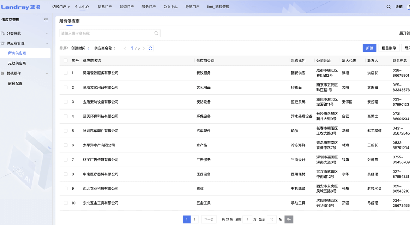Click the supplier name search input field
Image resolution: width=410 pixels, height=225 pixels.
[106, 33]
